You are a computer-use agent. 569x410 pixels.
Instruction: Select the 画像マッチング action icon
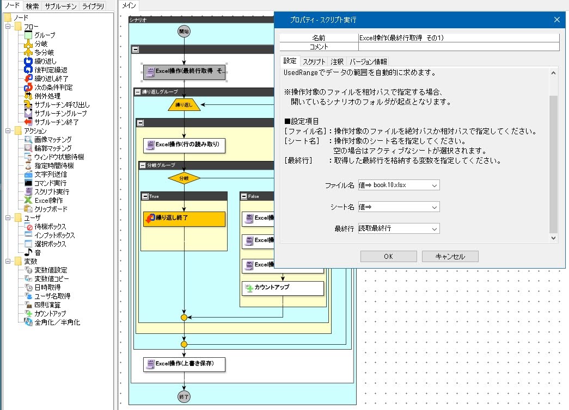[x=28, y=140]
